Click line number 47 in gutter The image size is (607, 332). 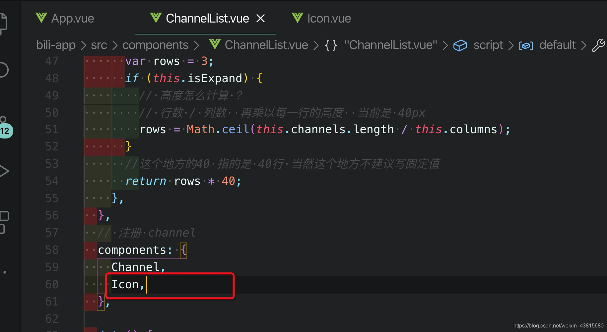coord(52,61)
